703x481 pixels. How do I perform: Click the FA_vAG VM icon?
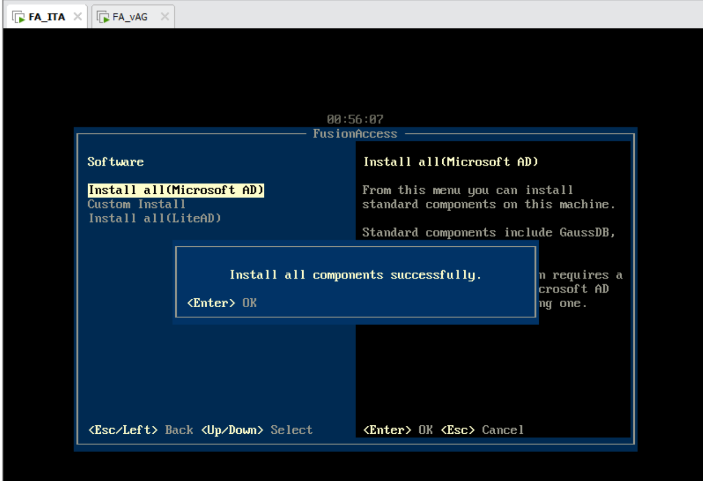pyautogui.click(x=103, y=17)
